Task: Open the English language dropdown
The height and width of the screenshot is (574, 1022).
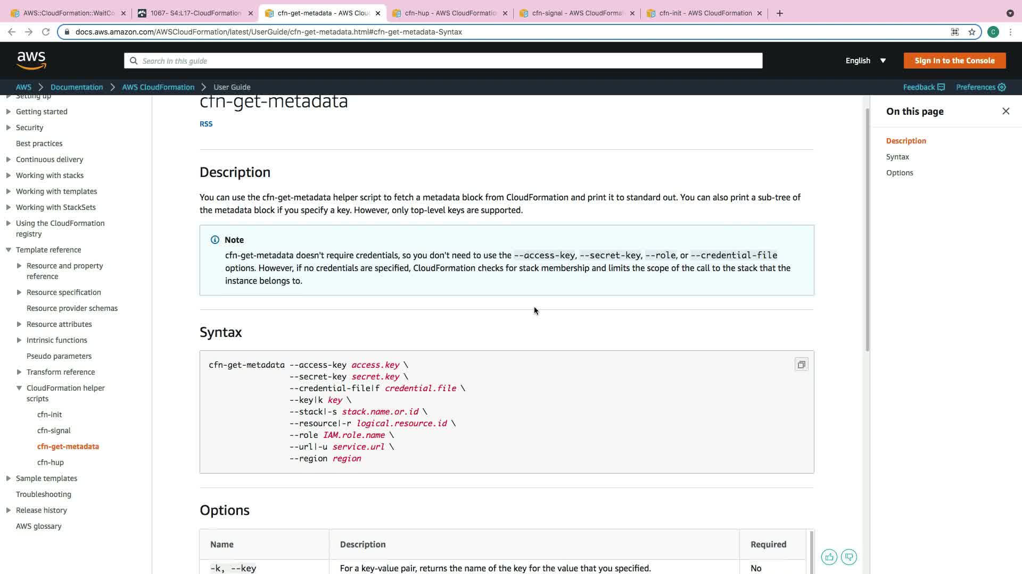Action: (x=866, y=61)
